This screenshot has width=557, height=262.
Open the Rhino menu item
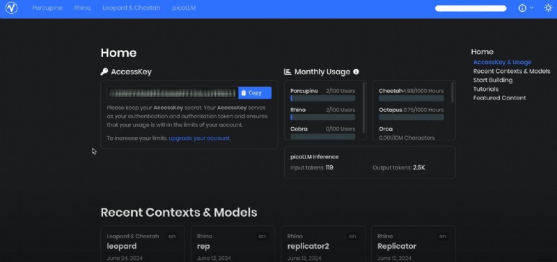tap(82, 8)
